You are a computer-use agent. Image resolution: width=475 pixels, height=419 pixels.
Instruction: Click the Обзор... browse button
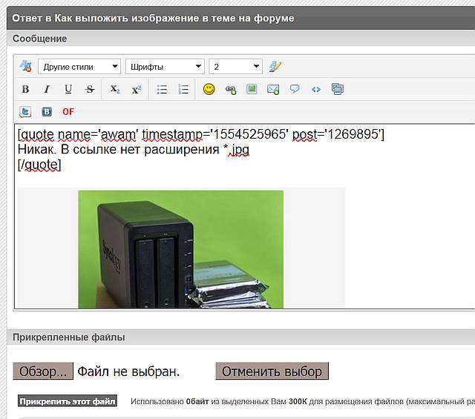43,371
